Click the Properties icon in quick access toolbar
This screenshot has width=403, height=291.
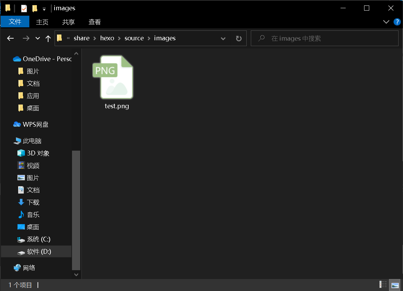(x=24, y=8)
